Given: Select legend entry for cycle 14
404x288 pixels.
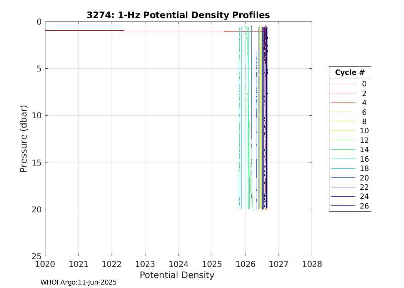Looking at the screenshot, I should pyautogui.click(x=350, y=150).
